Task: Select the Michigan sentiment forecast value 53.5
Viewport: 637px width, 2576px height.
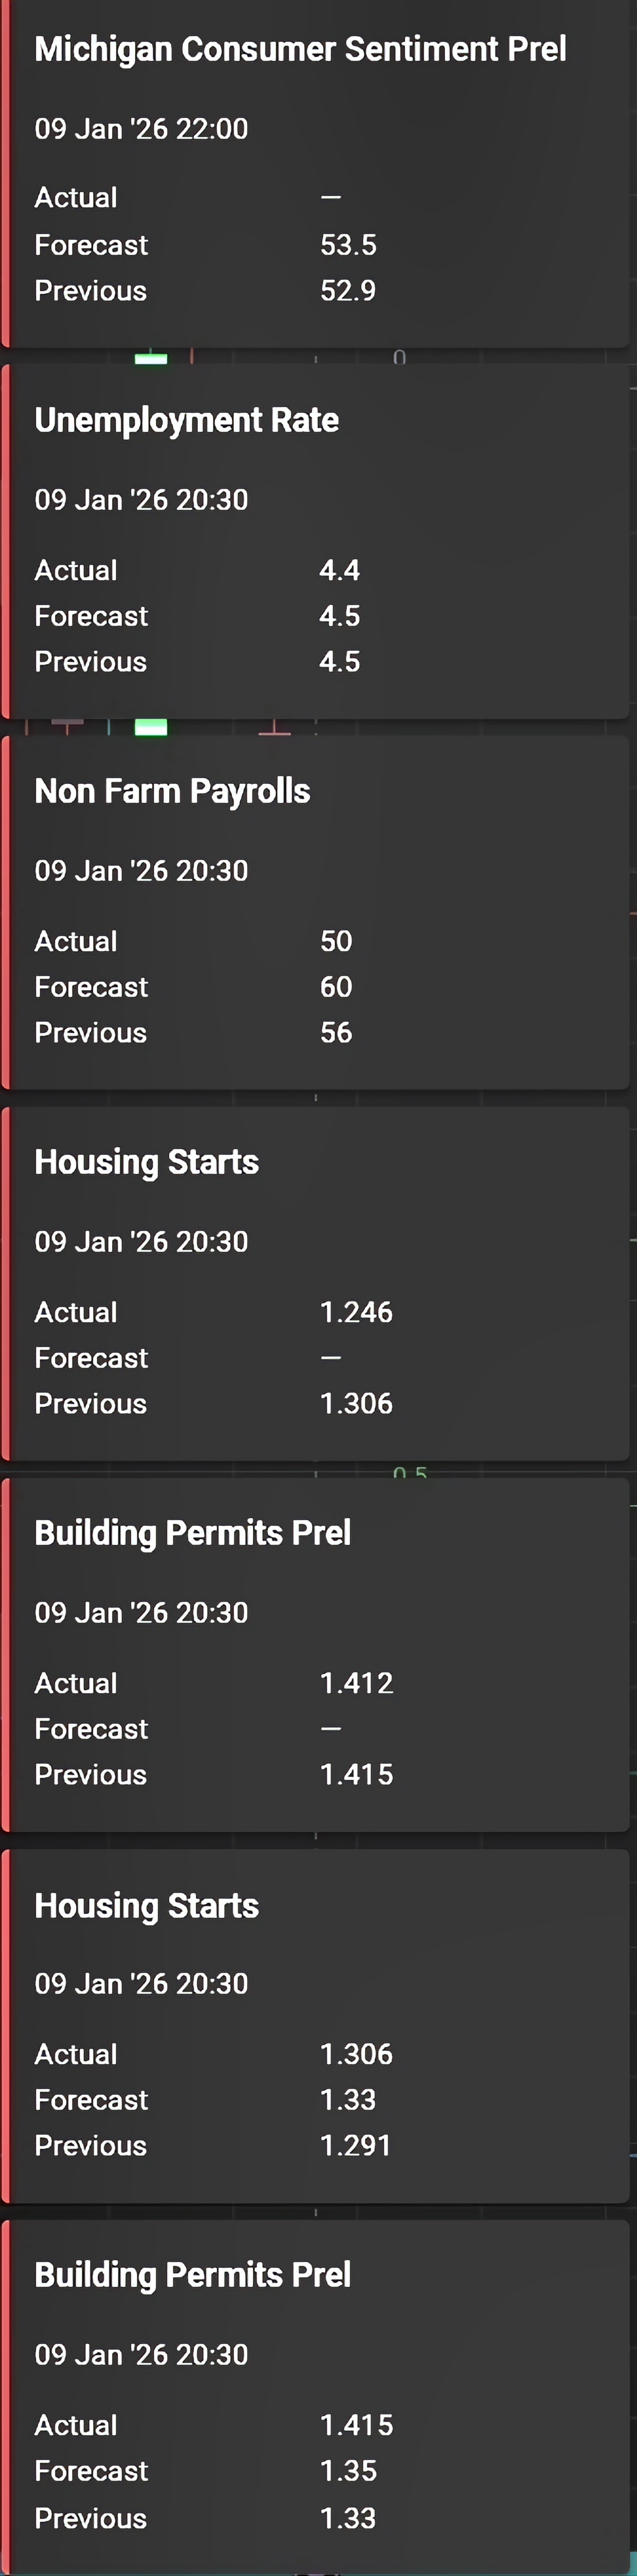Action: 348,245
